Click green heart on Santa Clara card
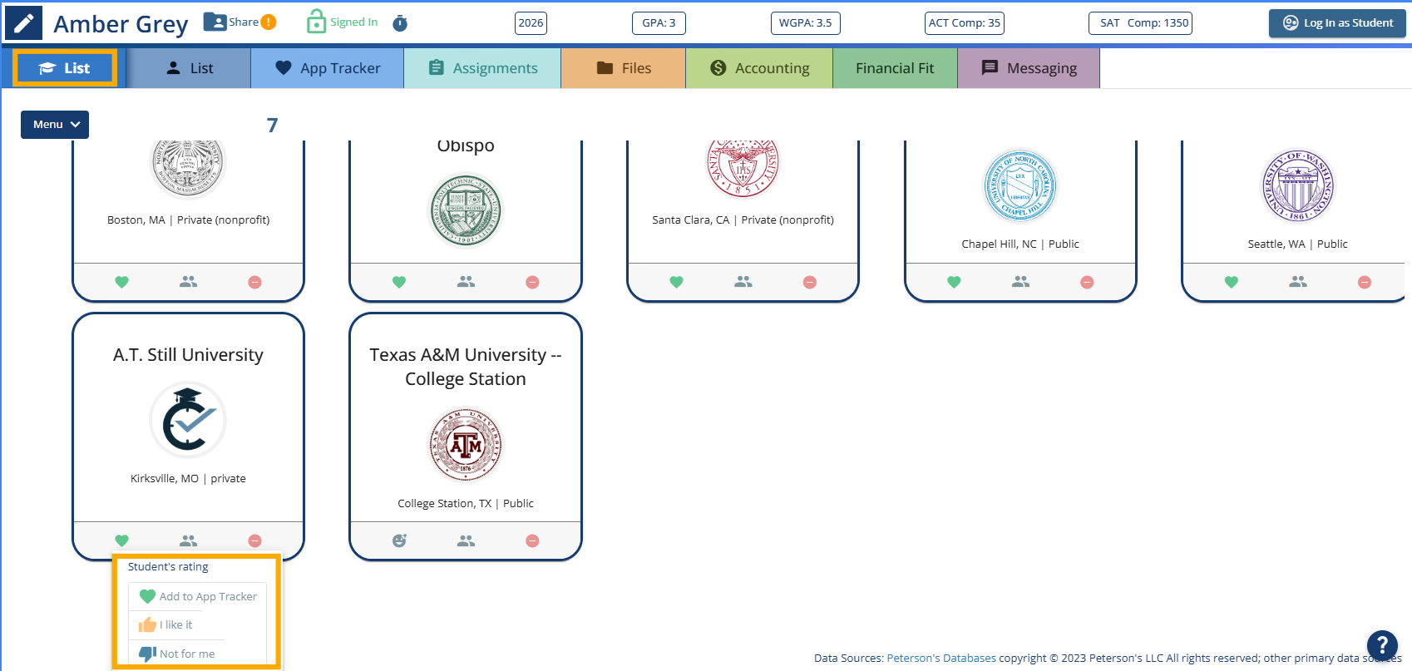Screen dimensions: 1412x671 coord(676,283)
